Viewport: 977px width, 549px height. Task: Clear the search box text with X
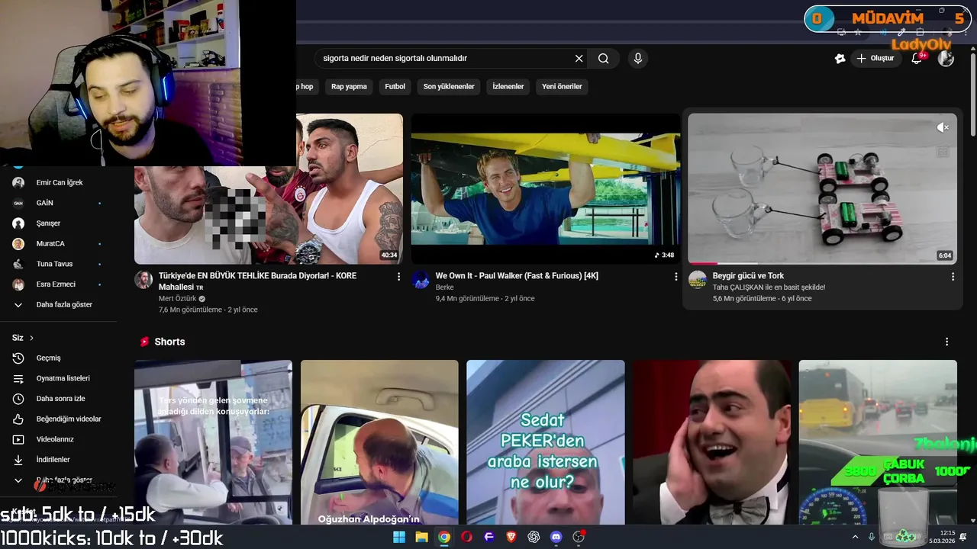pyautogui.click(x=579, y=59)
